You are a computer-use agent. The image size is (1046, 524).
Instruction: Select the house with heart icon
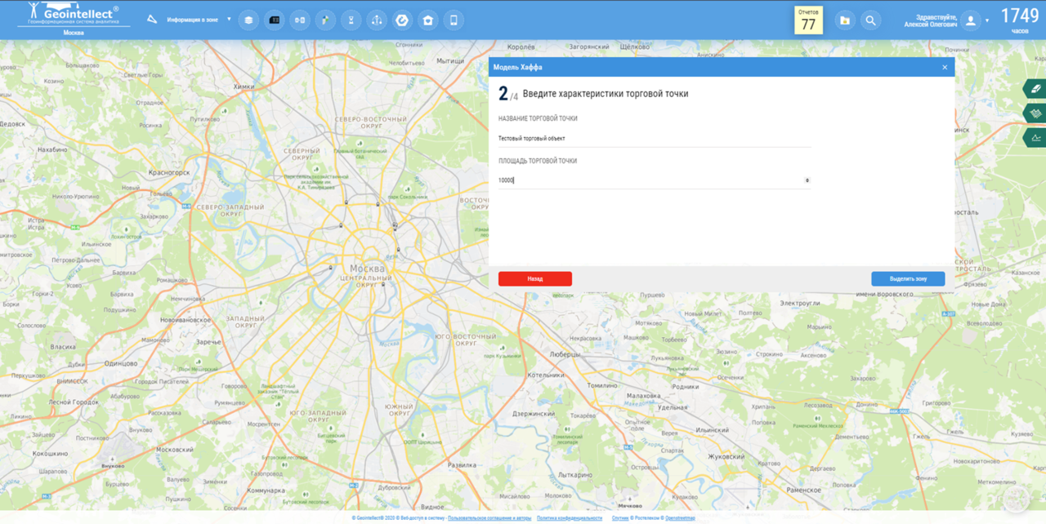click(428, 20)
